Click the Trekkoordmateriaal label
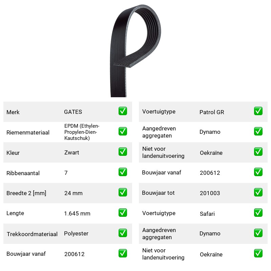The height and width of the screenshot is (271, 271). 32,234
